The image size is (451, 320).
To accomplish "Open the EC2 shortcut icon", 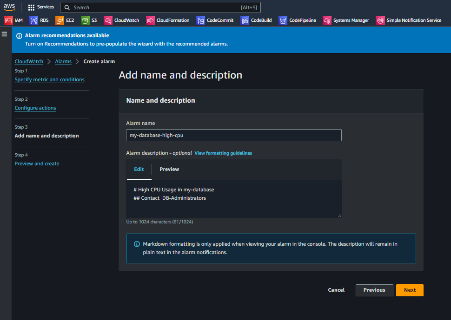I will (60, 20).
